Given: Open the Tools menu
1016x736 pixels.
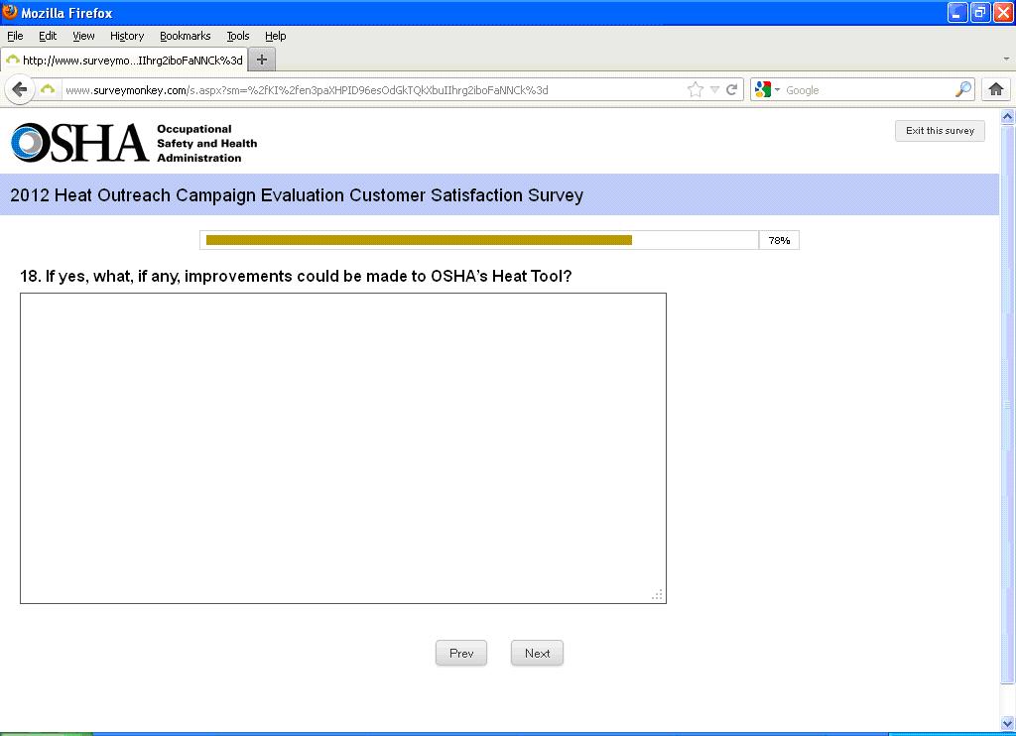Looking at the screenshot, I should tap(238, 36).
